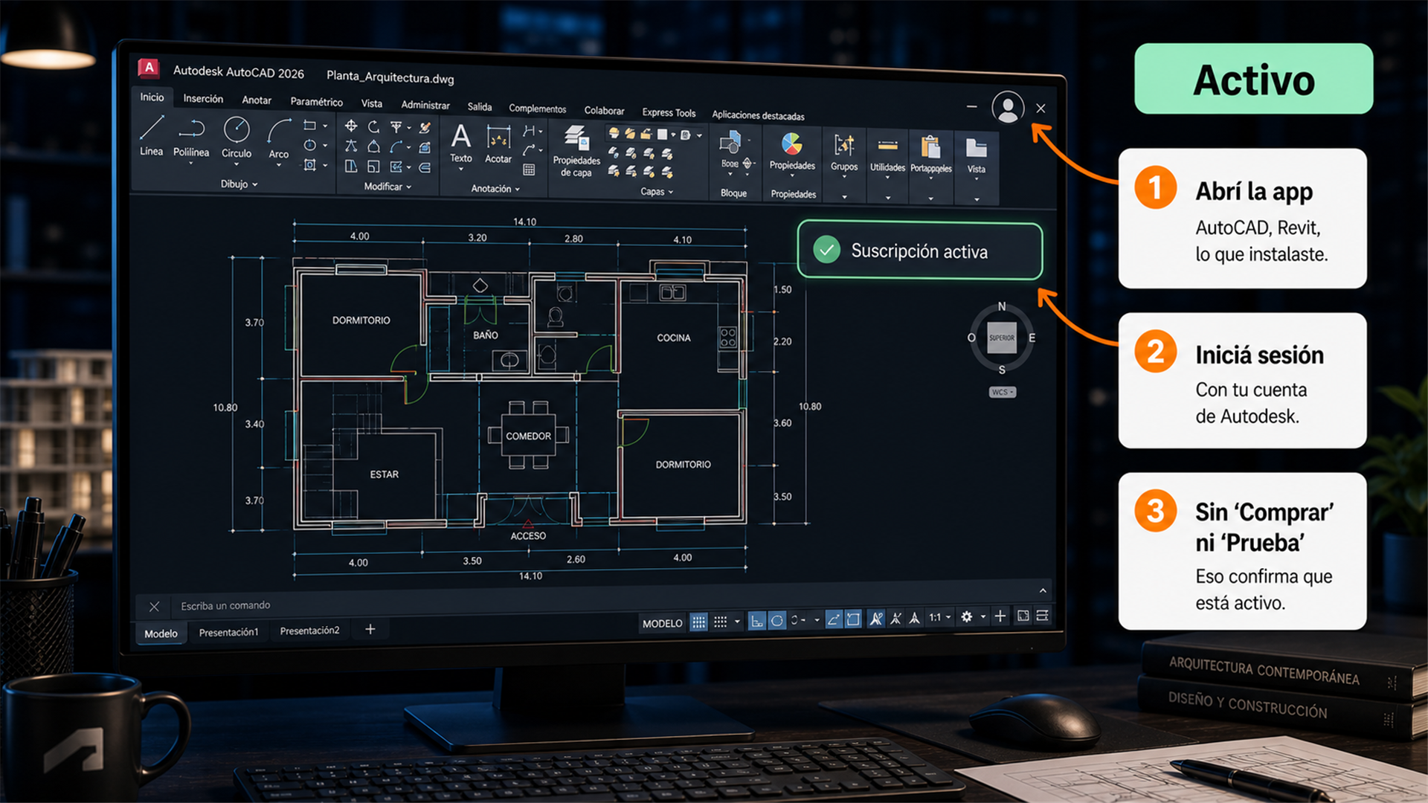Open the Paramétrico ribbon tab
Image resolution: width=1428 pixels, height=803 pixels.
(x=316, y=102)
